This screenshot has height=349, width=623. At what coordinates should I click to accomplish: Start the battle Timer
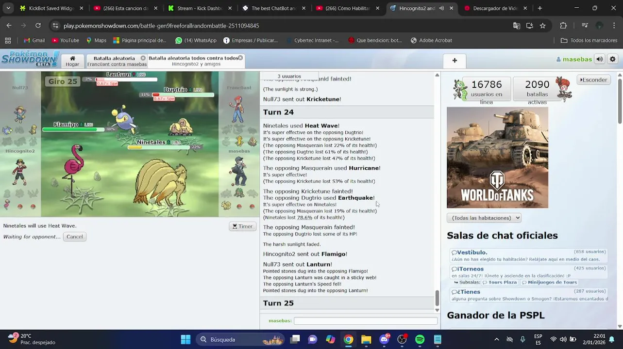tap(242, 226)
